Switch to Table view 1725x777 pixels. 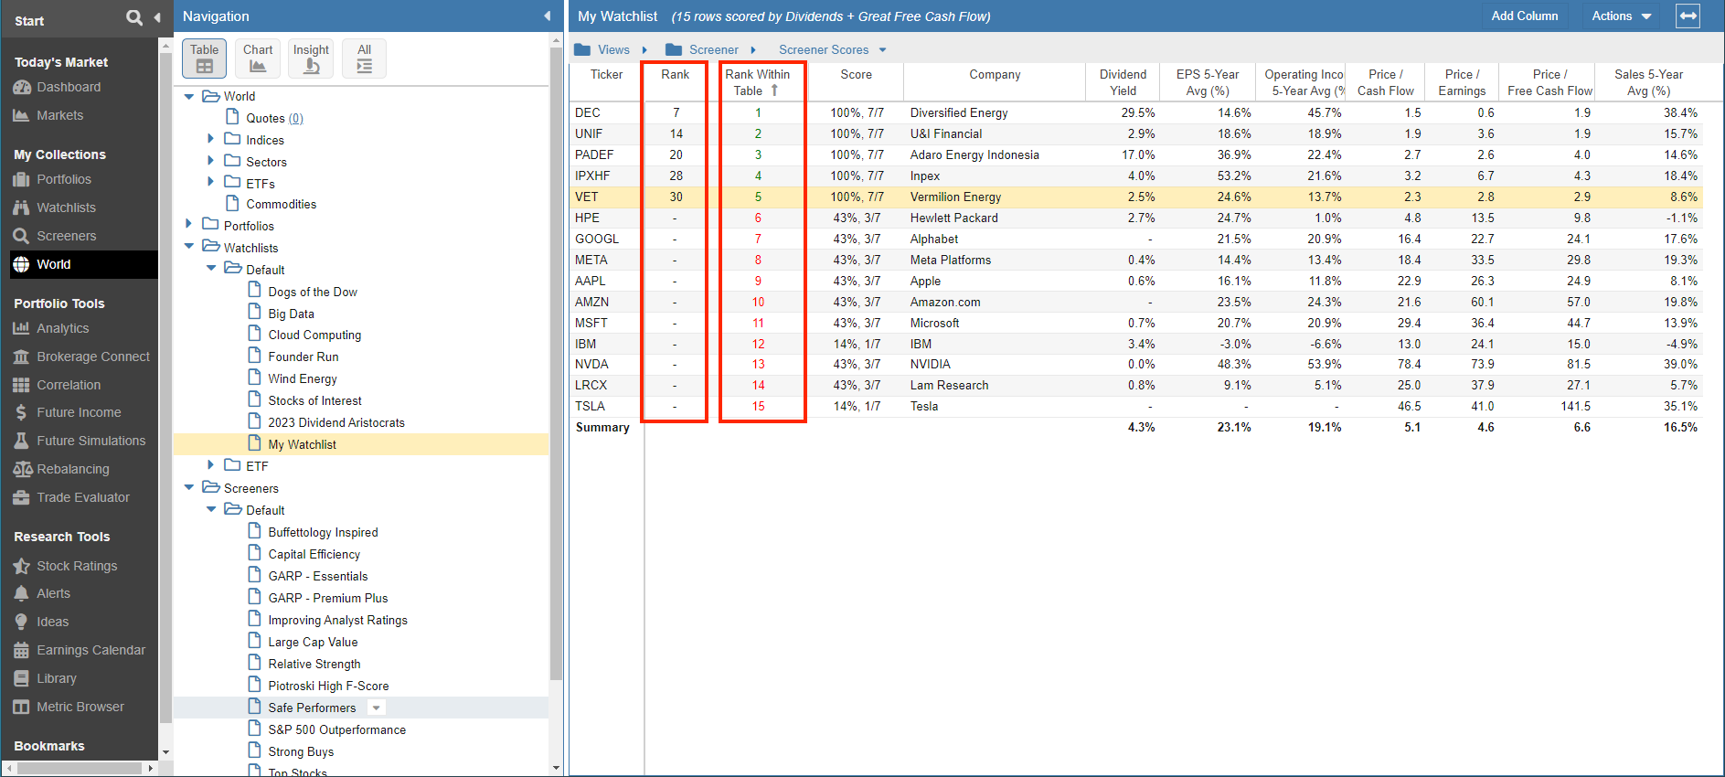point(204,59)
